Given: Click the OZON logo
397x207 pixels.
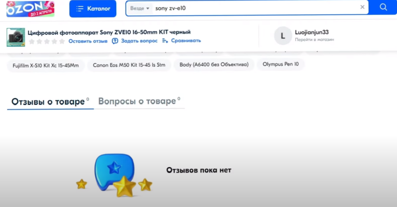Looking at the screenshot, I should tap(30, 9).
